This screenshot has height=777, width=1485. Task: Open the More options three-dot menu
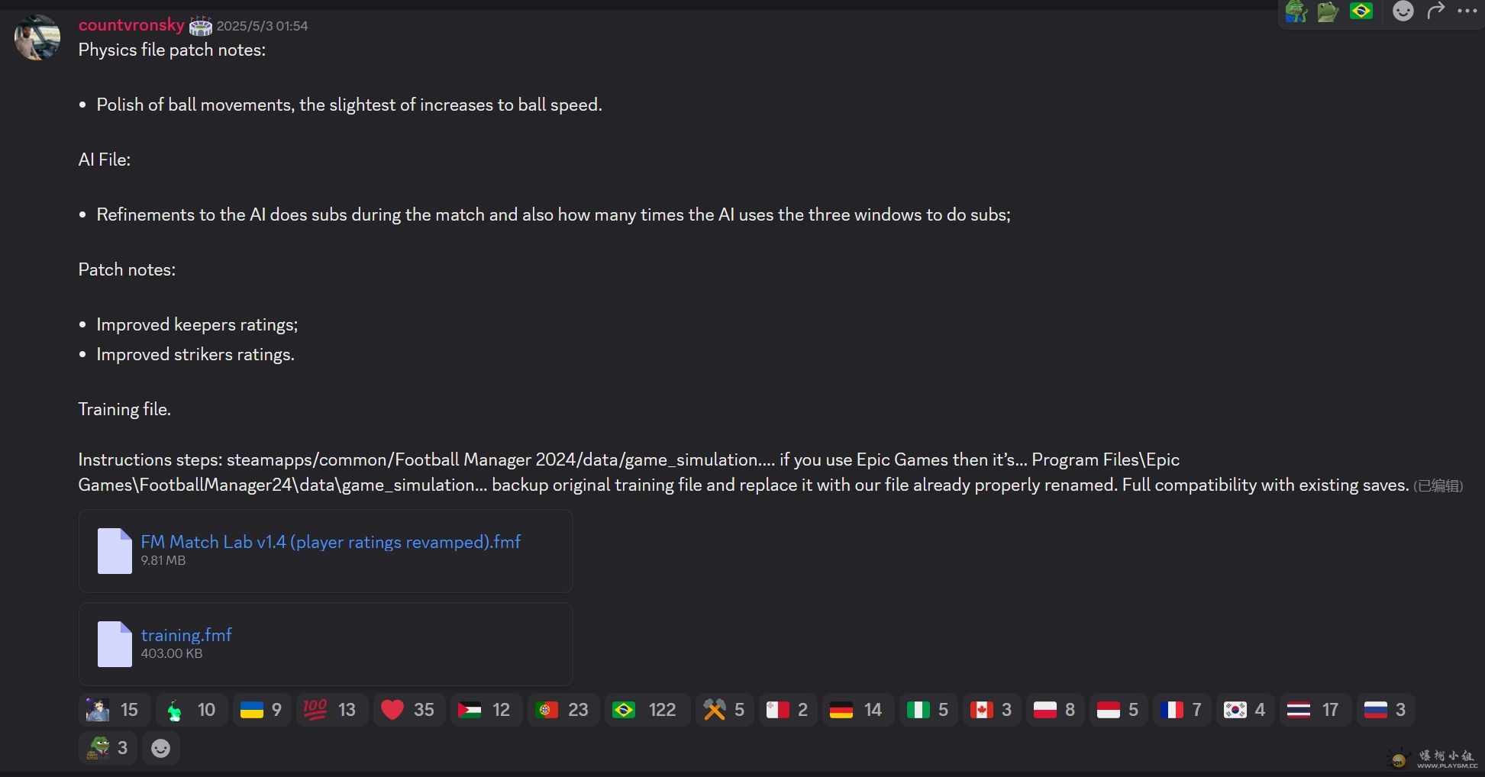(1467, 11)
